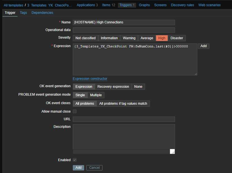Click the Operational data input field

(124, 30)
